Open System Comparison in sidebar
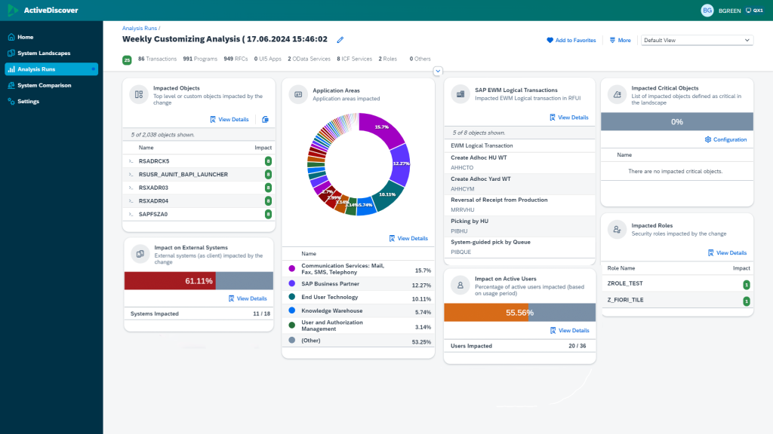Screen dimensions: 773x434 tap(51, 85)
